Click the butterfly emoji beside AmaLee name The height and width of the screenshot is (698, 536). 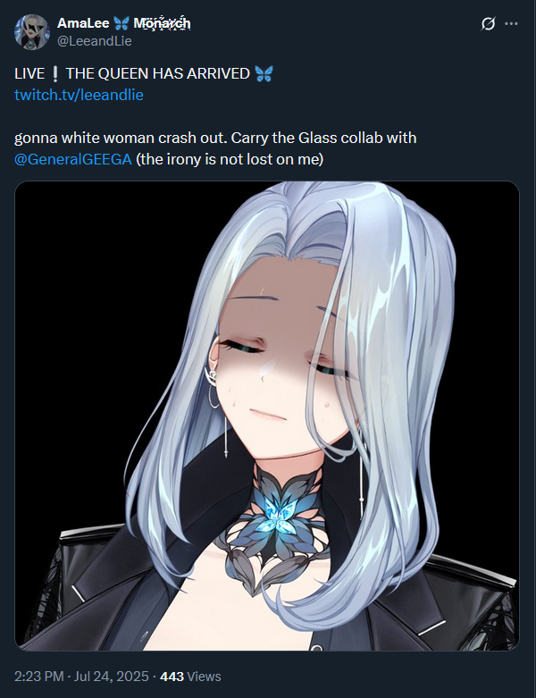(121, 23)
